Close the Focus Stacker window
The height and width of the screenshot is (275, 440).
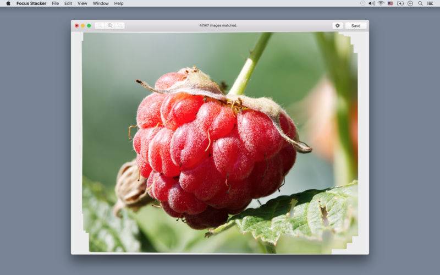[x=76, y=25]
